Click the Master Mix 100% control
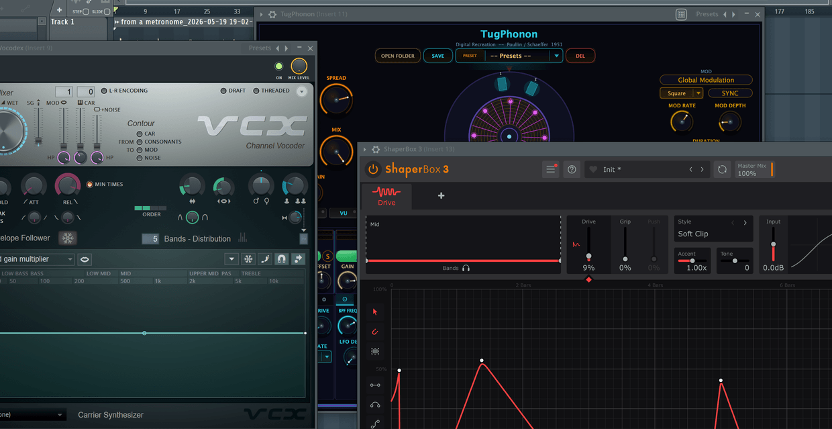Viewport: 832px width, 429px height. point(754,169)
